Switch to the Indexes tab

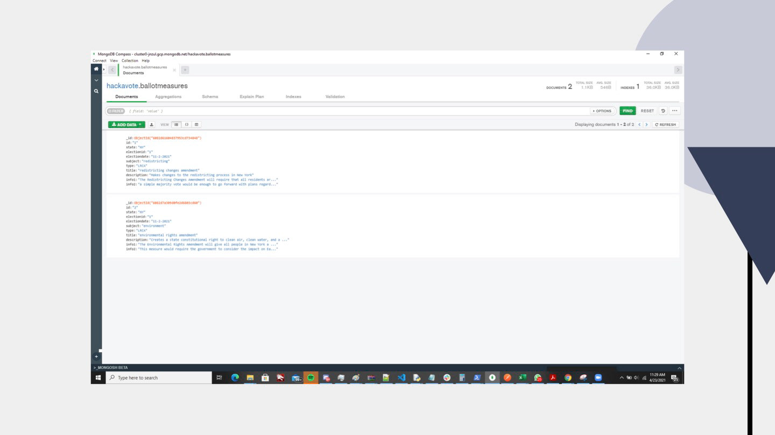(293, 97)
